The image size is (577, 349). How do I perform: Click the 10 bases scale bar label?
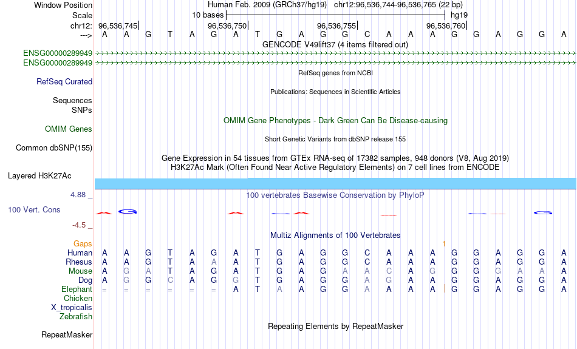tap(208, 15)
